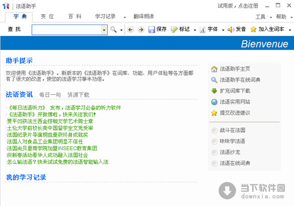Open the 工具 menu

coord(261,17)
